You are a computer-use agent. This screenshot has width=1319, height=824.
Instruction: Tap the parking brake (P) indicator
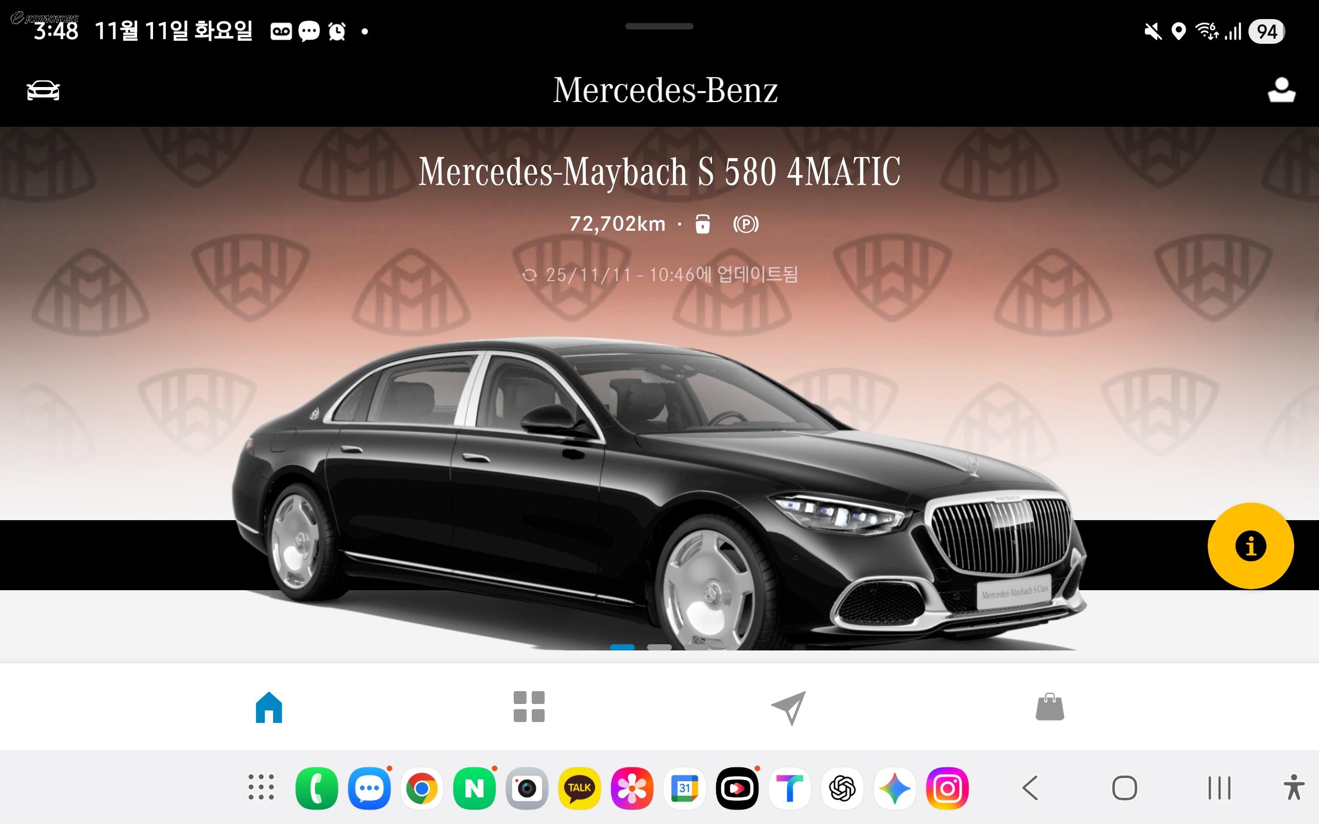click(x=746, y=224)
